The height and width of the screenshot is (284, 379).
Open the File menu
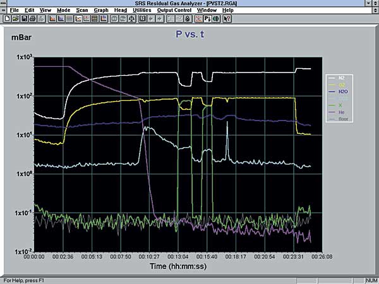tap(14, 10)
